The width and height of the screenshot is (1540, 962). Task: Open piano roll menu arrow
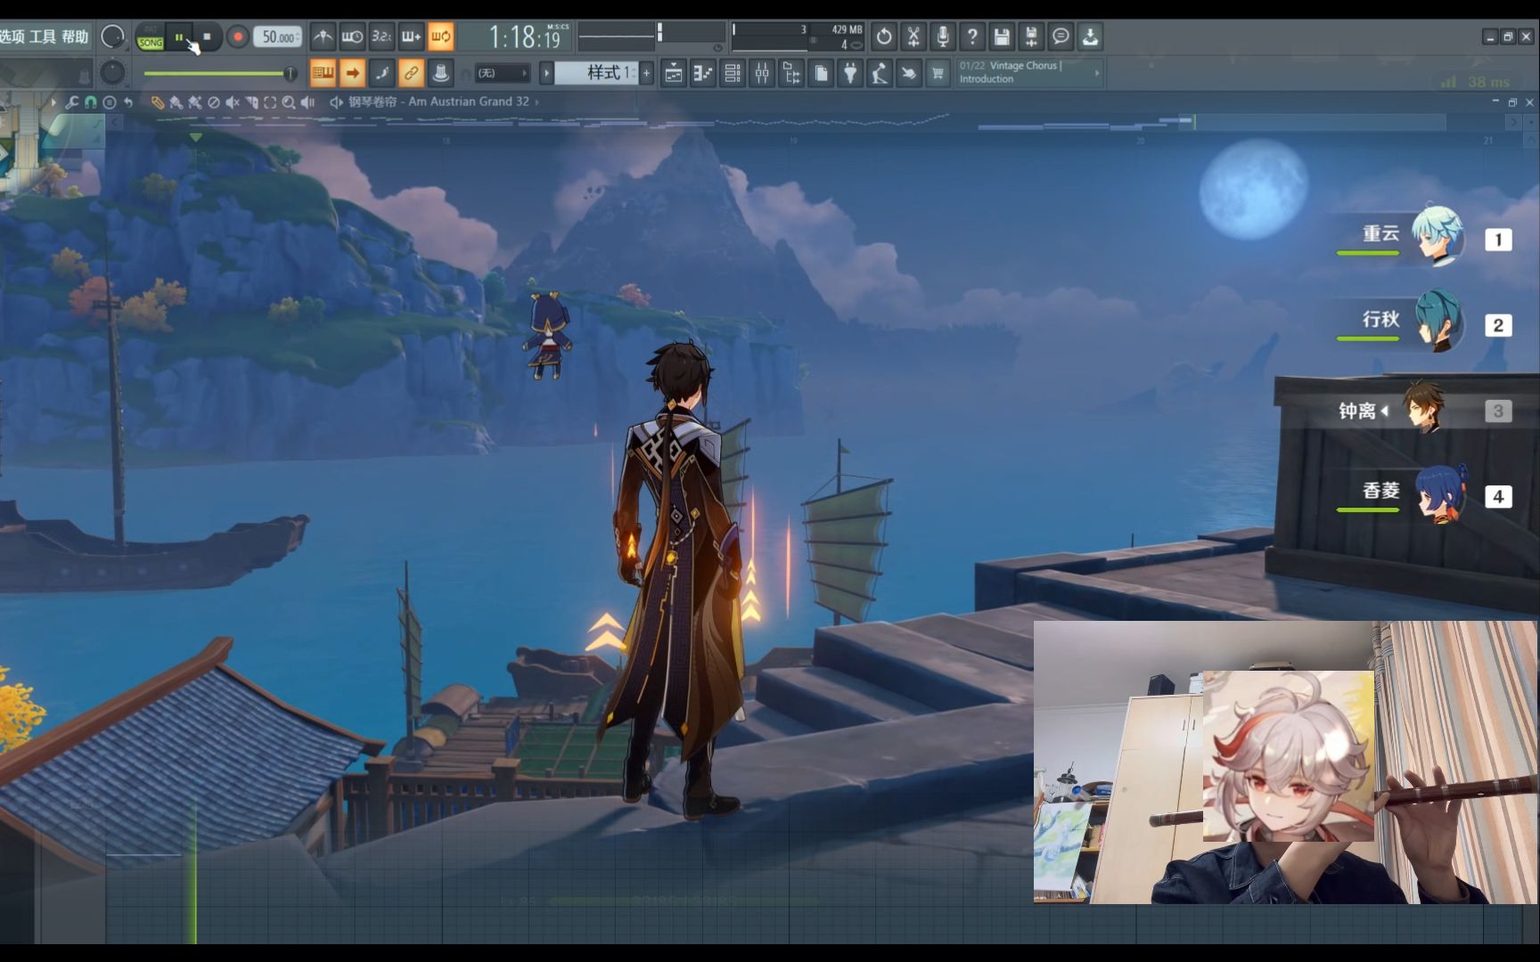click(53, 102)
